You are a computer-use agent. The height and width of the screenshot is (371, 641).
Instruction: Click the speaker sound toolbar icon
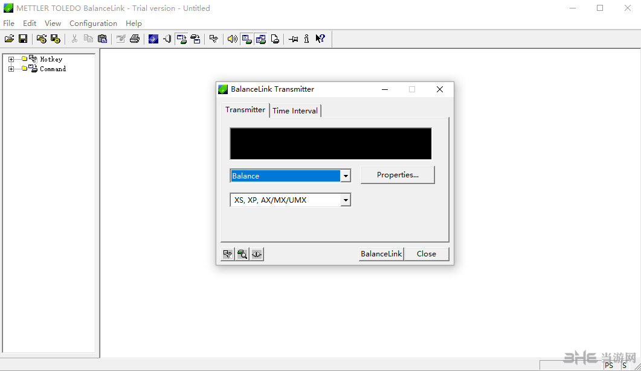coord(232,39)
